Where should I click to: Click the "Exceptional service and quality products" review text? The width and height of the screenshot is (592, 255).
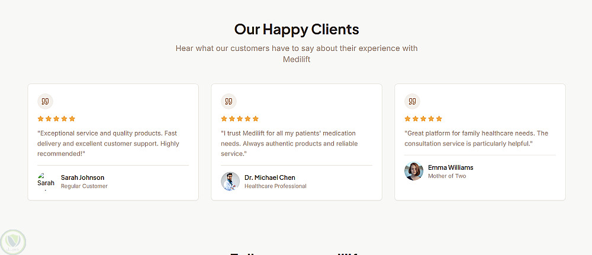coord(108,143)
